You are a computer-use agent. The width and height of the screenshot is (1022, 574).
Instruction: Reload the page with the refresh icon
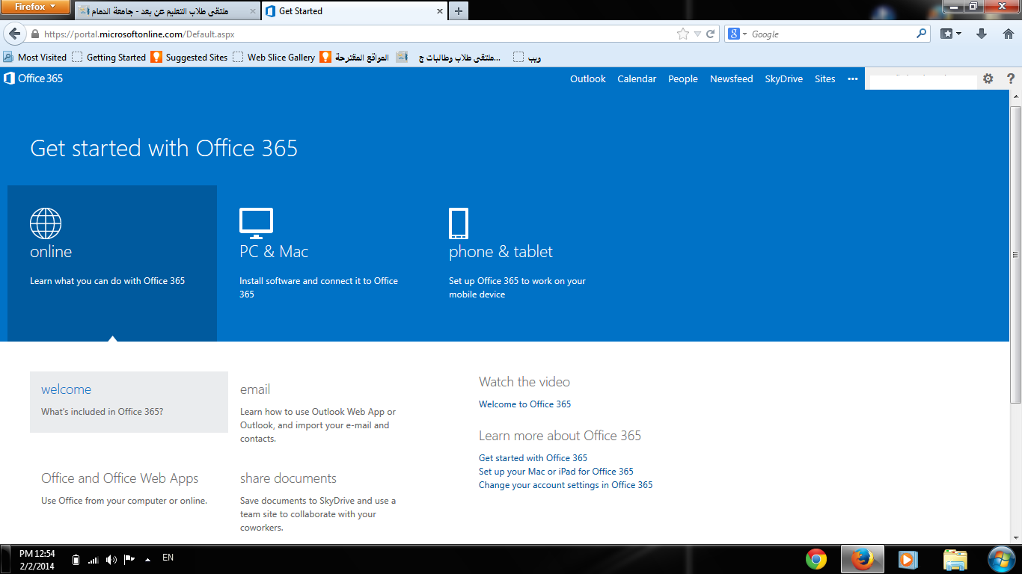click(711, 34)
